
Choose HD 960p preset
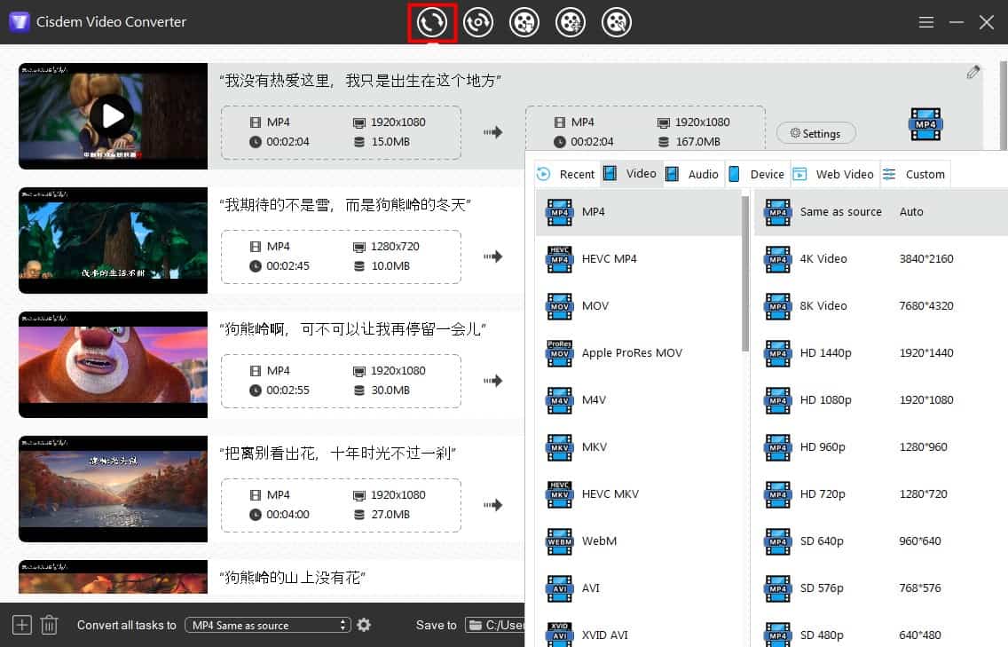click(x=881, y=447)
